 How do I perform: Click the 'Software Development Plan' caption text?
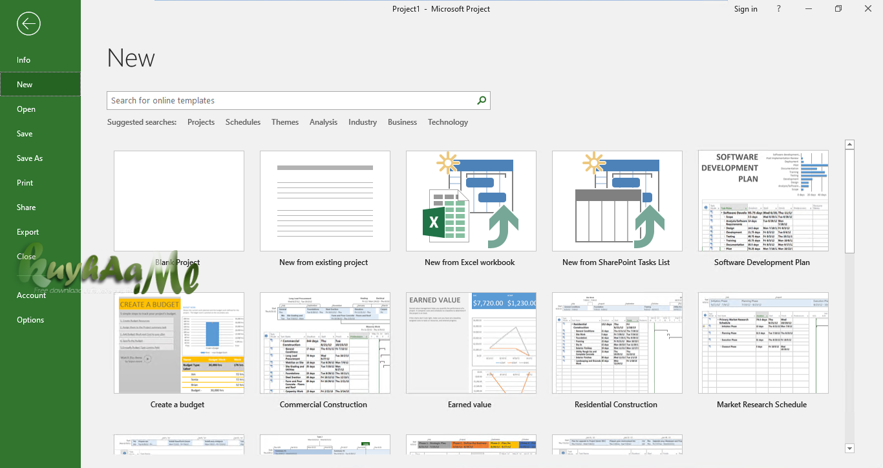click(x=762, y=262)
